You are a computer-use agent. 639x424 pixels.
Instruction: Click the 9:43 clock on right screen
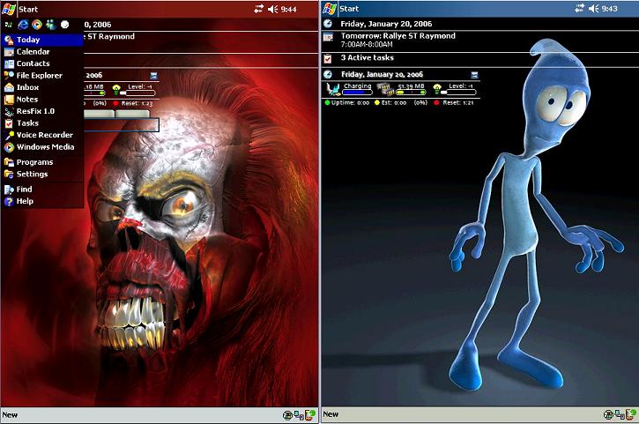click(x=610, y=8)
